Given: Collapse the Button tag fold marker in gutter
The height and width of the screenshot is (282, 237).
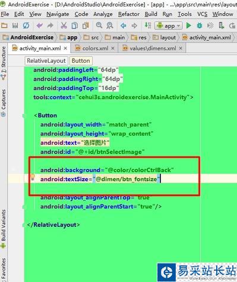Looking at the screenshot, I should click(x=24, y=116).
